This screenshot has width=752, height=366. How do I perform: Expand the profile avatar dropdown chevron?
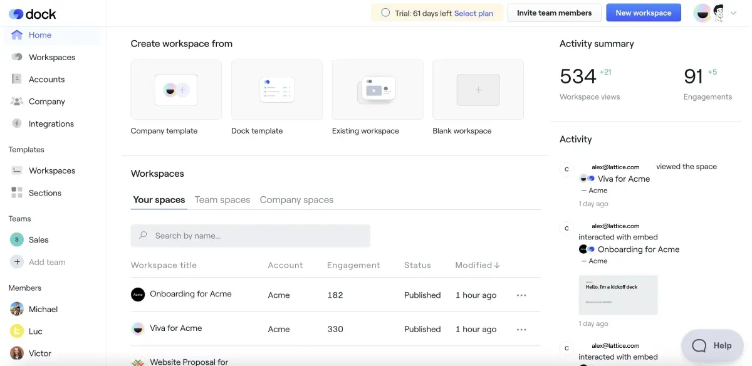point(733,13)
